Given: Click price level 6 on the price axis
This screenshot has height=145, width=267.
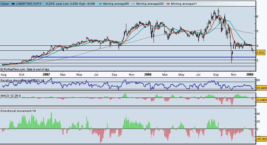Looking at the screenshot, I should [x=257, y=16].
